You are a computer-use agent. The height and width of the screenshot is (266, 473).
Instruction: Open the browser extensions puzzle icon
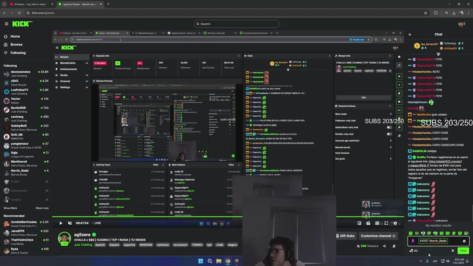(x=436, y=13)
